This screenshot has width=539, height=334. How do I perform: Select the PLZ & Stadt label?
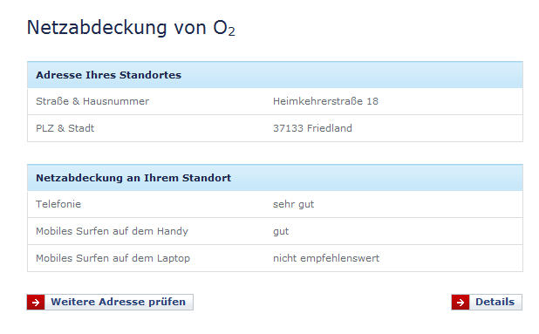(x=65, y=128)
